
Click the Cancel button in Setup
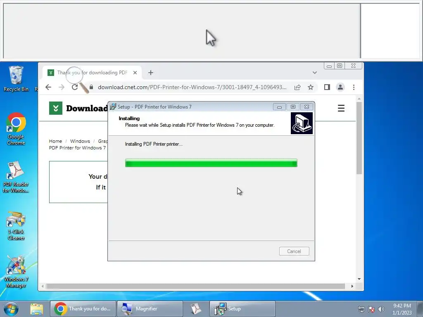[294, 251]
